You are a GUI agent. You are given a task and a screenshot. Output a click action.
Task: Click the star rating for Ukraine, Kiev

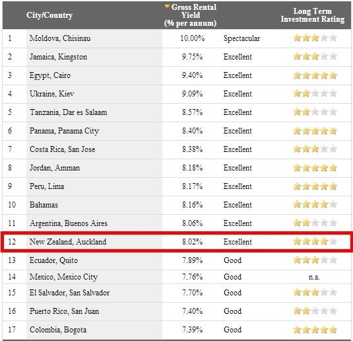pyautogui.click(x=315, y=93)
